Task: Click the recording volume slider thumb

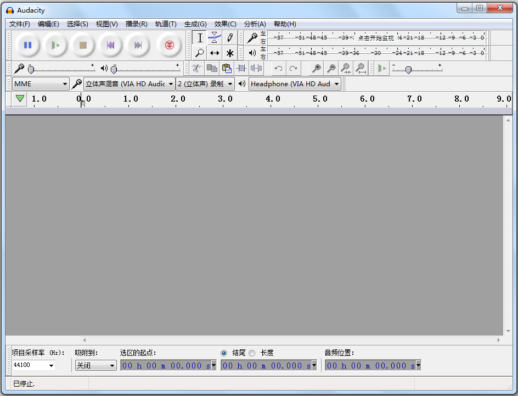Action: click(31, 70)
